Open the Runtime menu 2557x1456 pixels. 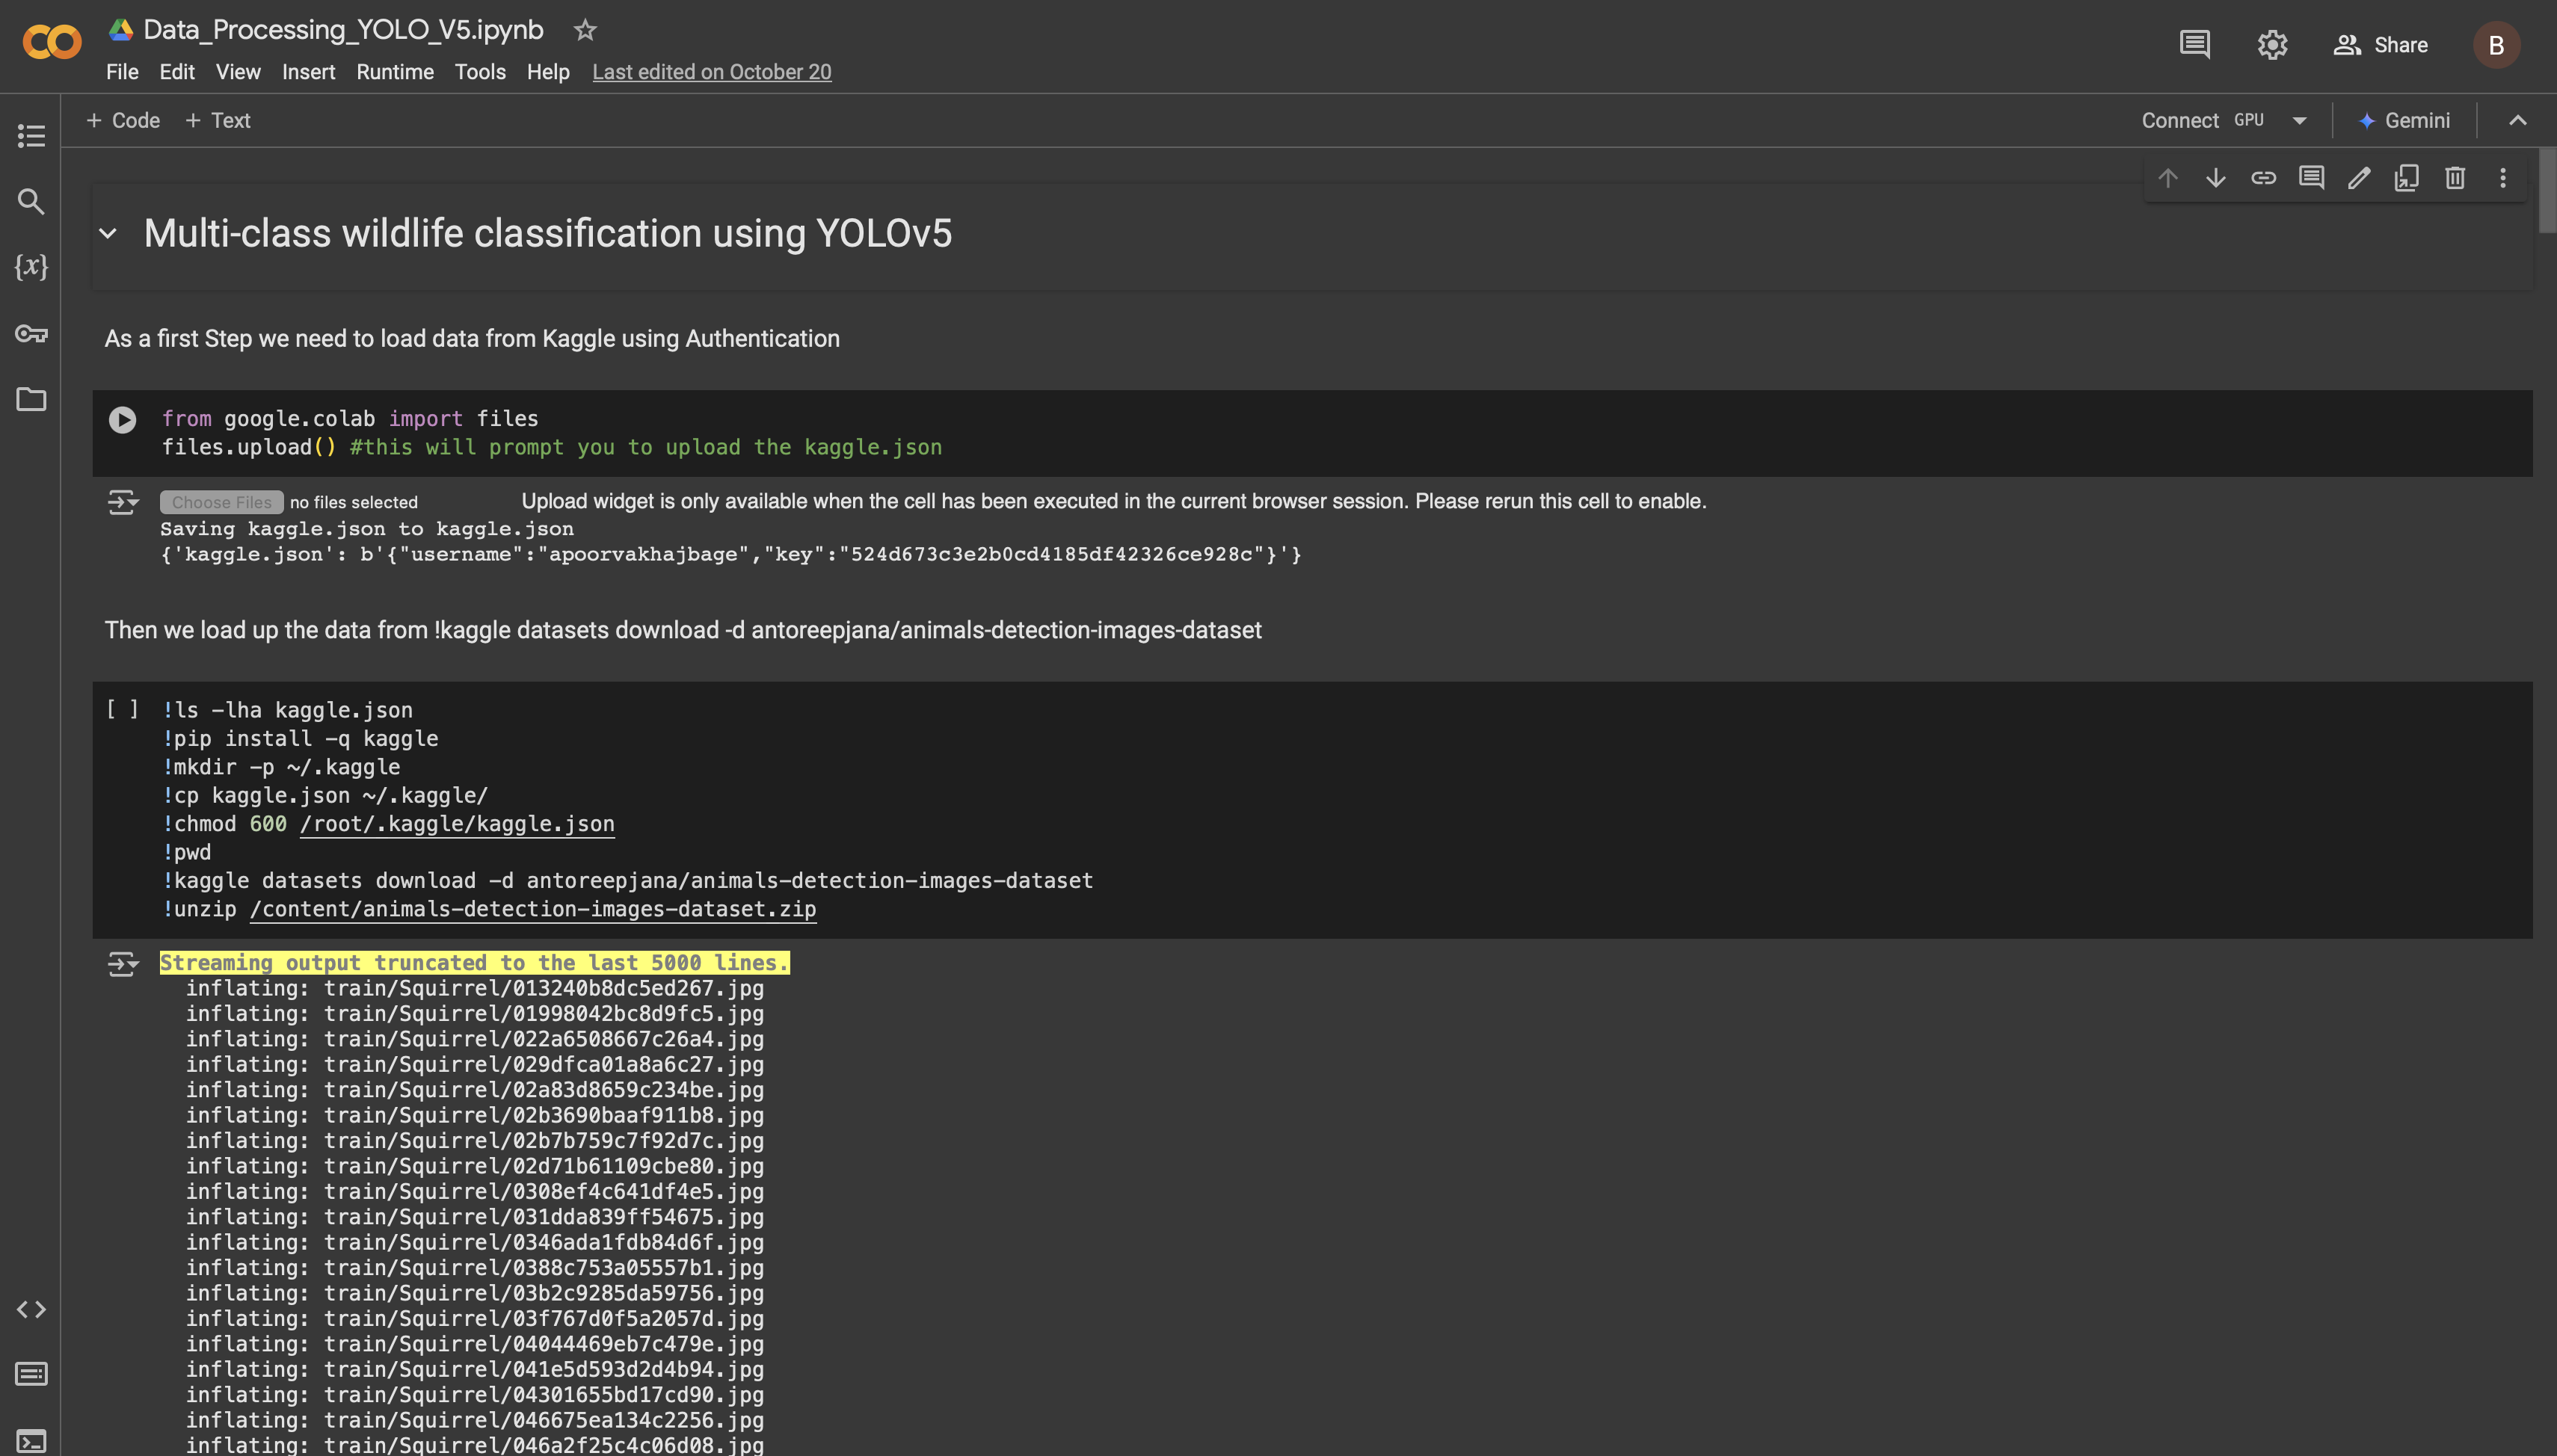coord(394,71)
